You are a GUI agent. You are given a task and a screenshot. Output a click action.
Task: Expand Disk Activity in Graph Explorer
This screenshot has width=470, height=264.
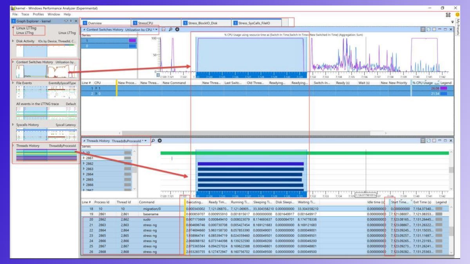14,41
